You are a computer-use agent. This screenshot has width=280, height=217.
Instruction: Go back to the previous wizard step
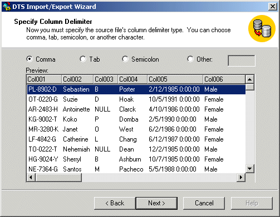[115, 203]
